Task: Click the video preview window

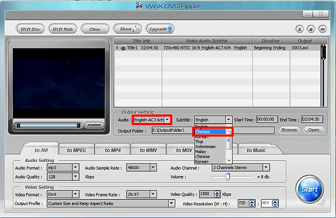Action: (x=59, y=83)
